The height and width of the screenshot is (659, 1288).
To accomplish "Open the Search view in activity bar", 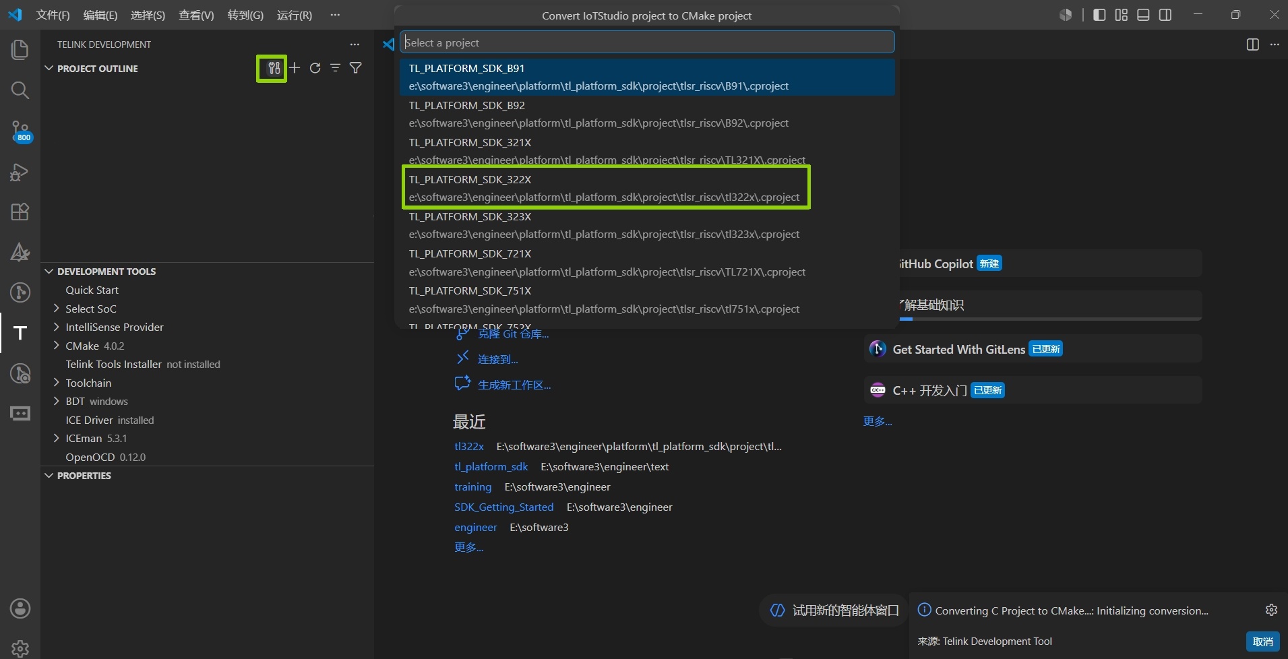I will (20, 90).
